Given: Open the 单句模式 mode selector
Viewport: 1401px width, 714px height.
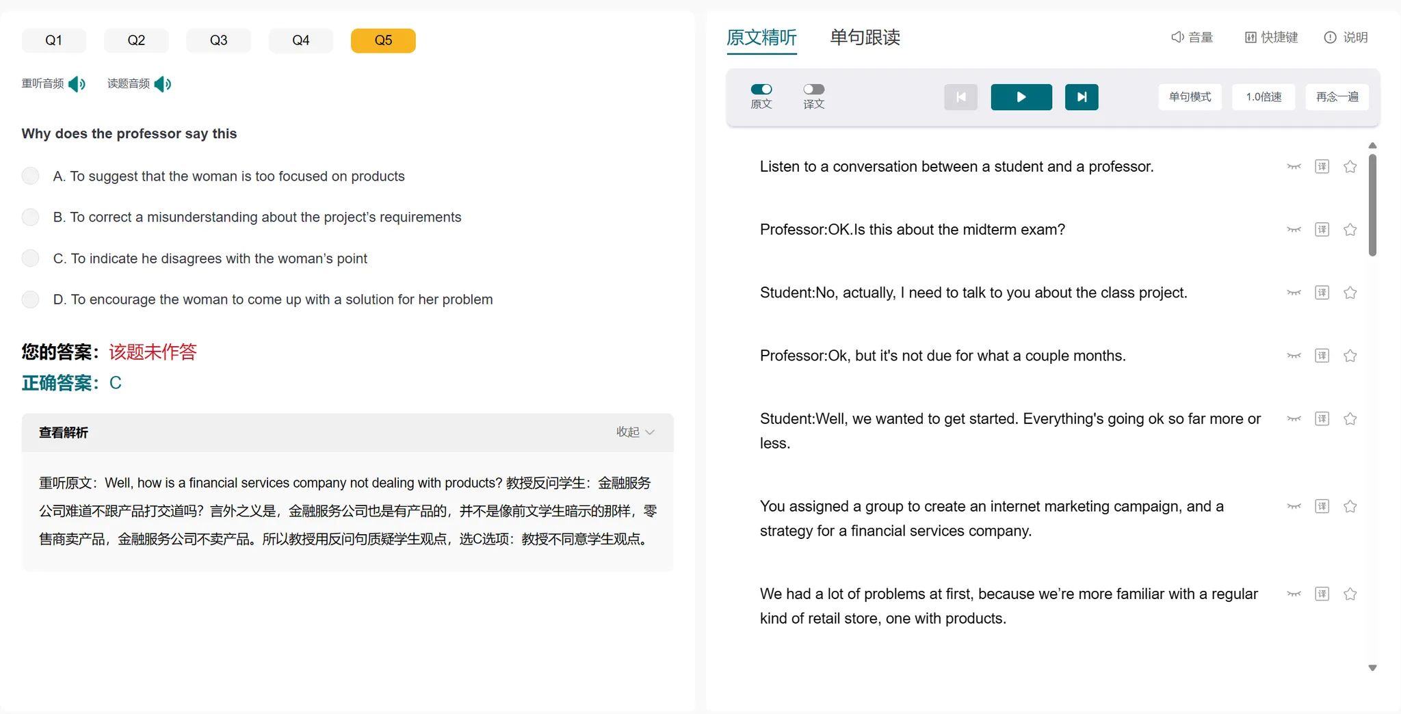Looking at the screenshot, I should 1190,97.
